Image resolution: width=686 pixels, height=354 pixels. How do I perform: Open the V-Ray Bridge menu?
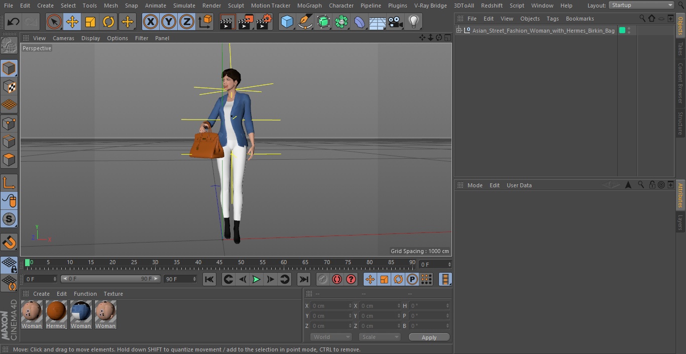coord(430,6)
